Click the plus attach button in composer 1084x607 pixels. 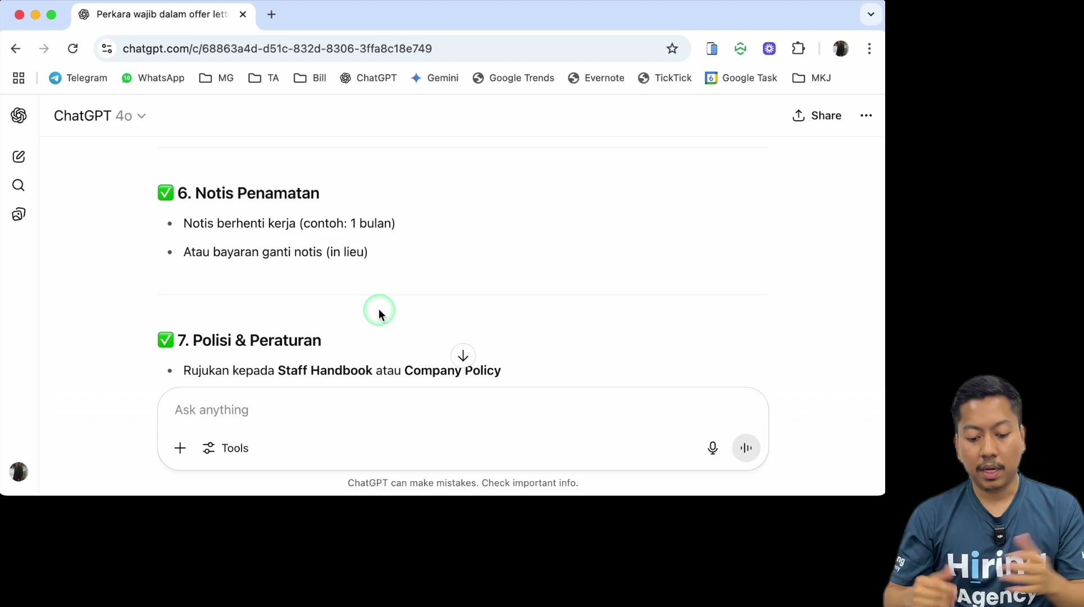180,448
